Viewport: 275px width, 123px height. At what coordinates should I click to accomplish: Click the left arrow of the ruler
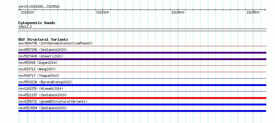point(19,10)
